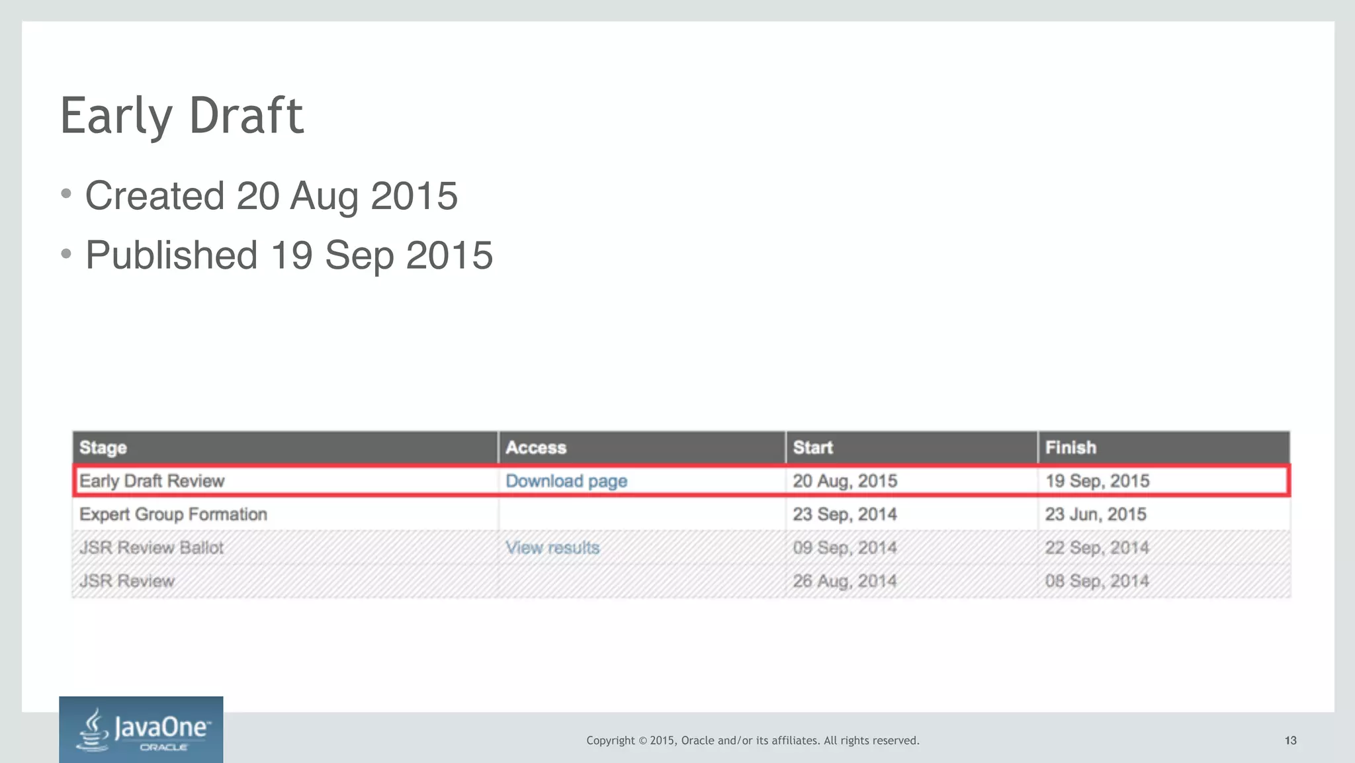This screenshot has height=763, width=1355.
Task: Select the JSR Review Ballot row label
Action: 151,548
